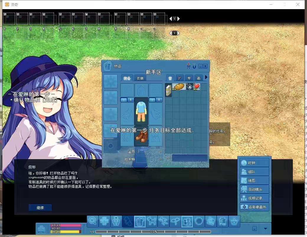Toggle 视频记录 REC video recording

[x=254, y=198]
